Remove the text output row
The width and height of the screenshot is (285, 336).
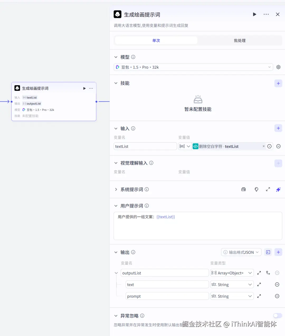[277, 285]
